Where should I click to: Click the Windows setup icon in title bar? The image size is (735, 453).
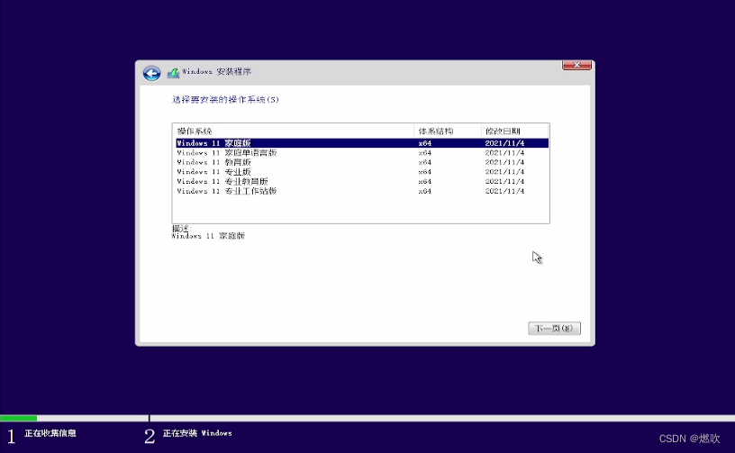173,73
